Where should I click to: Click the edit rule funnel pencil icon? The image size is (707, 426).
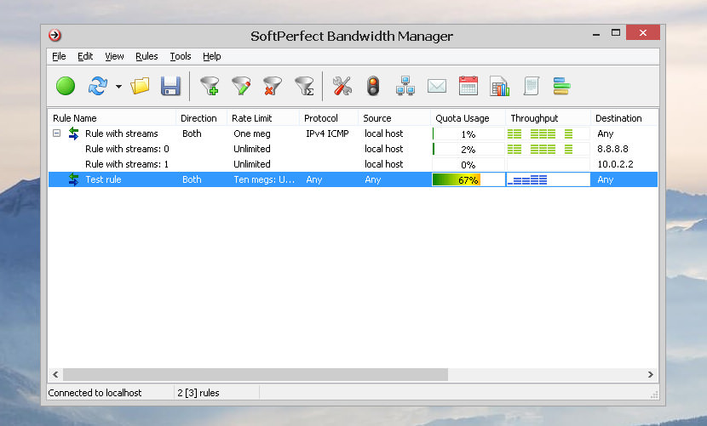tap(241, 86)
